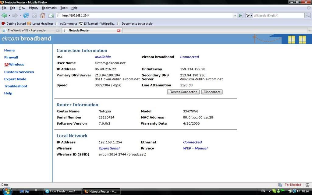
Task: Open the View menu
Action: pyautogui.click(x=22, y=8)
